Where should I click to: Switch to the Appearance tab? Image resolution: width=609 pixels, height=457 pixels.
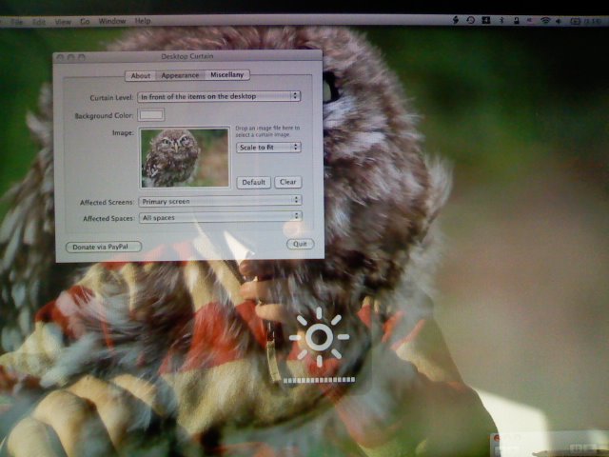[x=180, y=75]
